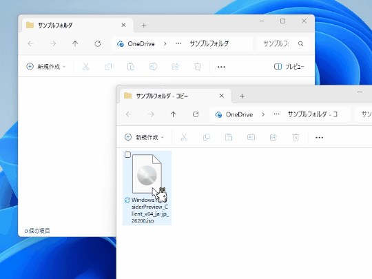The width and height of the screenshot is (372, 279).
Task: Select the サンプルフォルダ tab
Action: [78, 25]
